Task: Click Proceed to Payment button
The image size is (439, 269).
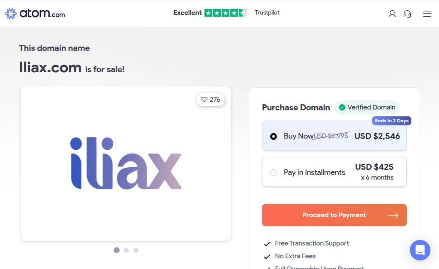Action: pos(334,215)
